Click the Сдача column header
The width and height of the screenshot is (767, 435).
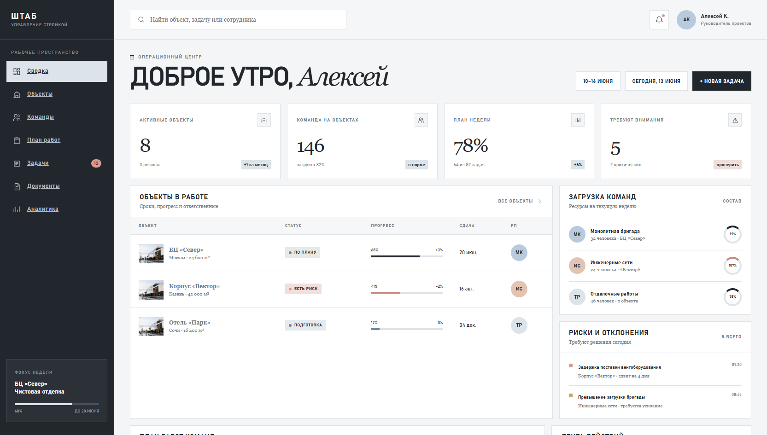tap(467, 226)
